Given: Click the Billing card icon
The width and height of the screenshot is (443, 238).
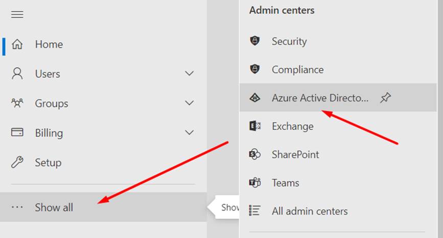Looking at the screenshot, I should 17,133.
